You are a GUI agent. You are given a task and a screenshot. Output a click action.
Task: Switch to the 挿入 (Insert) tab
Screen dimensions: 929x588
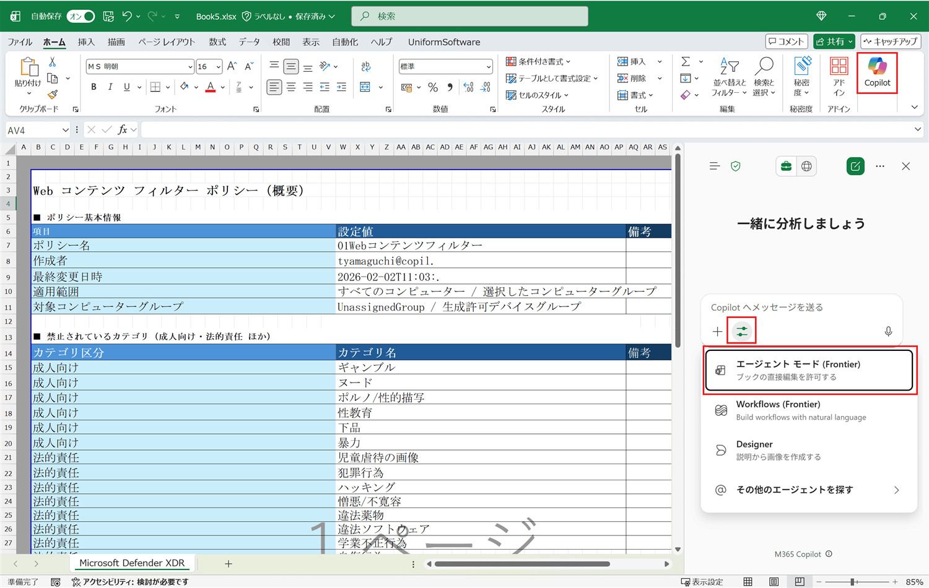[x=86, y=42]
